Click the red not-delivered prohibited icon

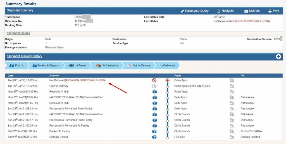pos(154,80)
